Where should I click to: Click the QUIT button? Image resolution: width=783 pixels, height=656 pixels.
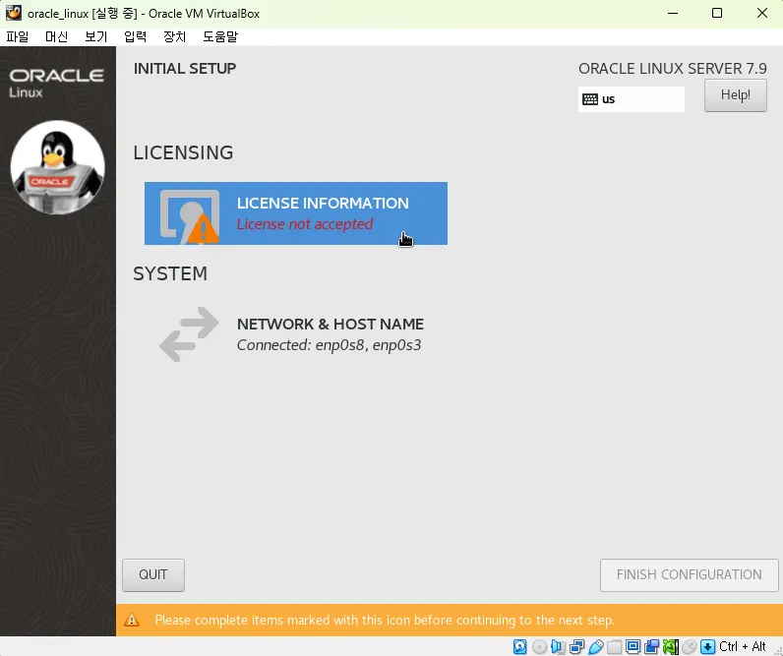pos(153,575)
